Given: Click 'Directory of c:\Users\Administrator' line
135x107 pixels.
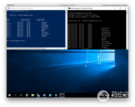Looking at the screenshot, I should pyautogui.click(x=85, y=21).
